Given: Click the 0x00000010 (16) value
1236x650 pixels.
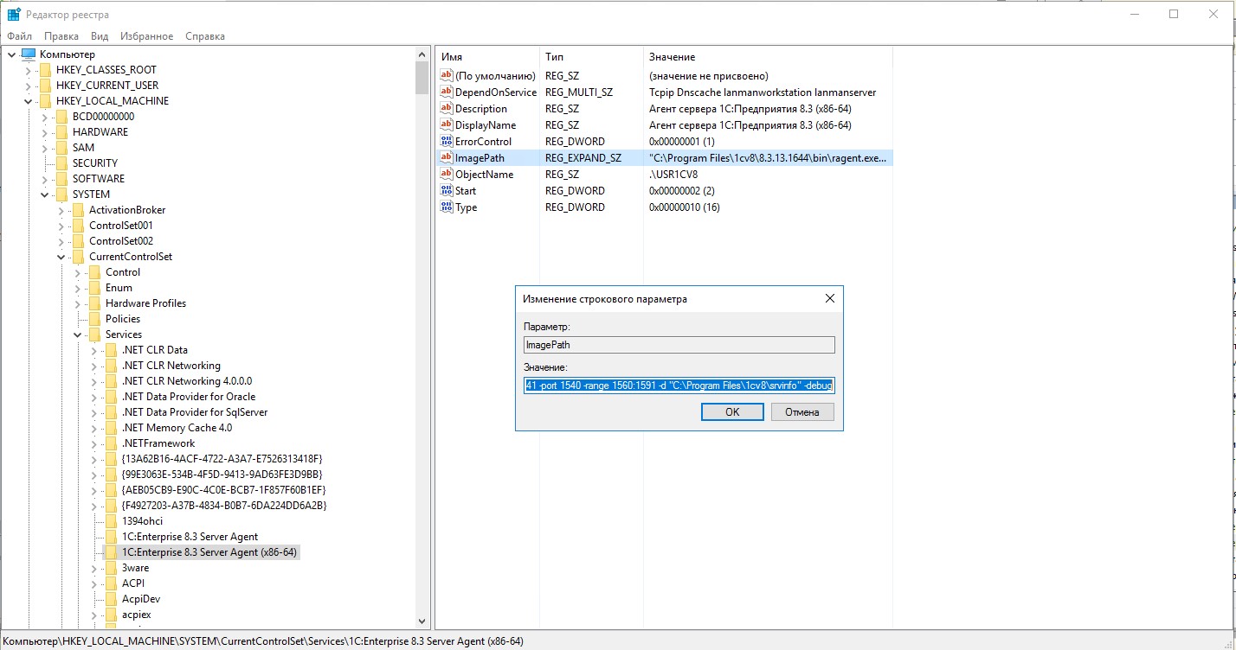Looking at the screenshot, I should click(x=685, y=207).
